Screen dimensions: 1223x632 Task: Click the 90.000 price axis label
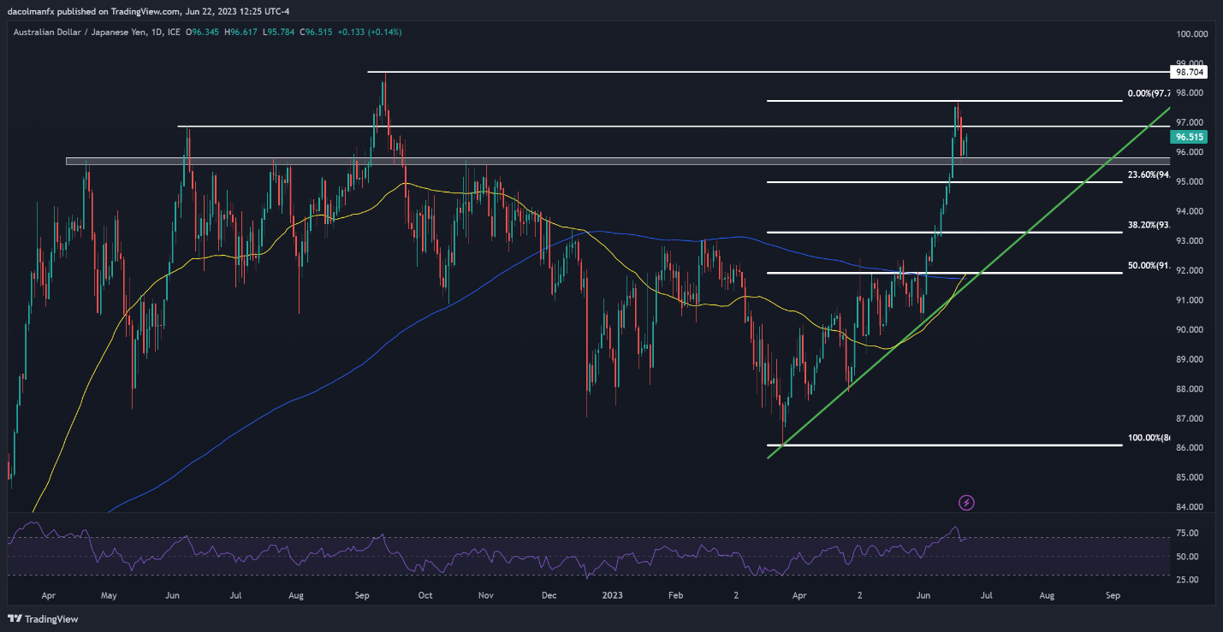(1191, 329)
